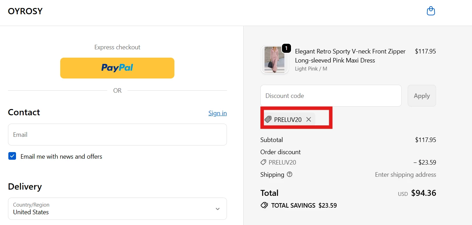The image size is (472, 225).
Task: Open the shopping bag icon
Action: (x=431, y=11)
